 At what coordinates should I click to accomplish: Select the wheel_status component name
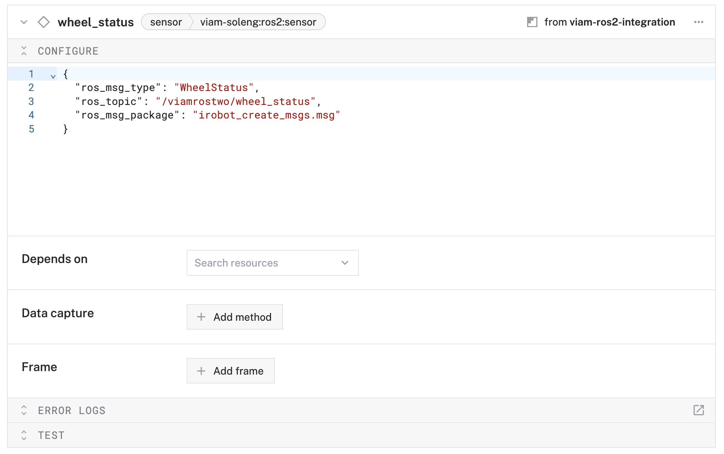coord(96,22)
